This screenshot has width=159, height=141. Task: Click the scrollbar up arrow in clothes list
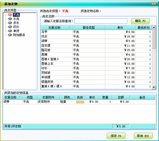point(154,27)
